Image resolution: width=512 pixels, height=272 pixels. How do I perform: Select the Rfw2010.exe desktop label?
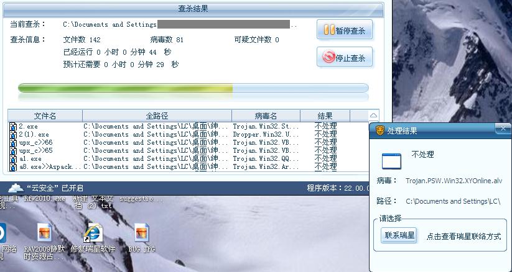coord(44,198)
